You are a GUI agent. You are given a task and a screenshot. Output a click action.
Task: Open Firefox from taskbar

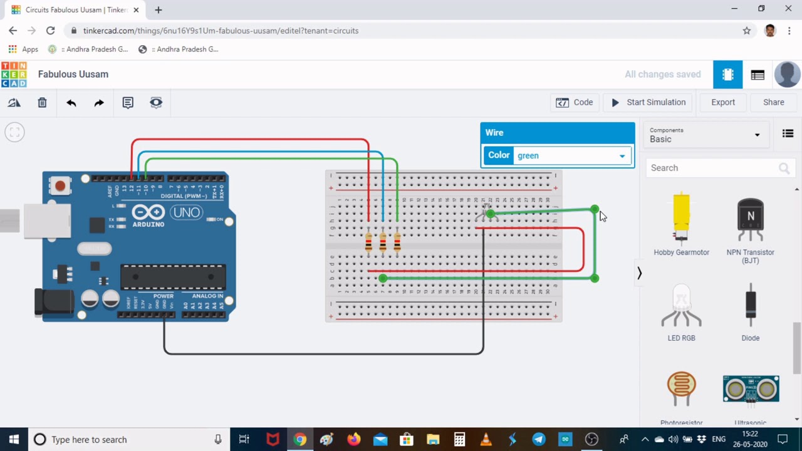353,439
